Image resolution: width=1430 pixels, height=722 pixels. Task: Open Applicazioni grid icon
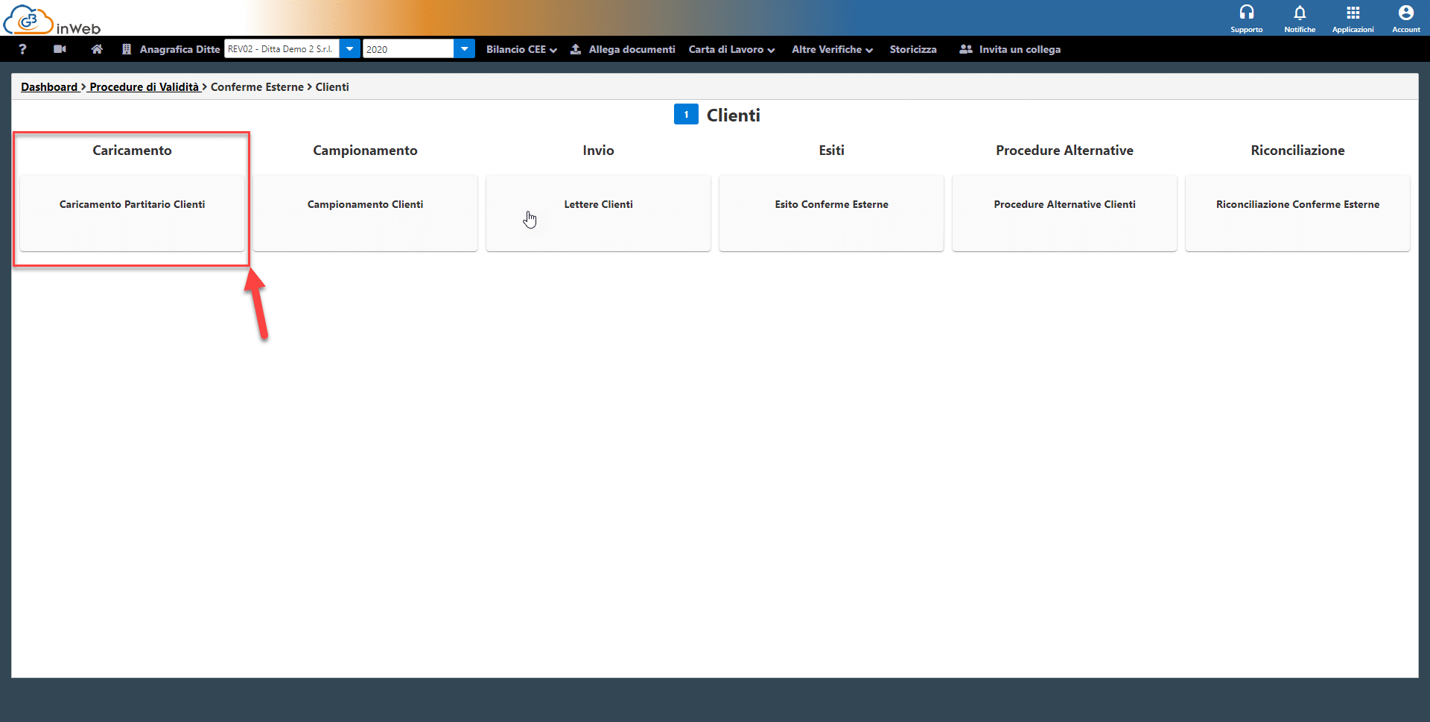click(x=1353, y=18)
